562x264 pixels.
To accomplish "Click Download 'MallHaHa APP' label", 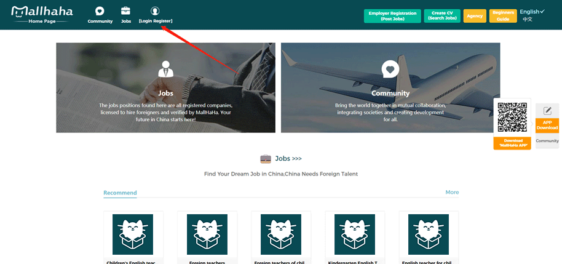I will tap(512, 143).
